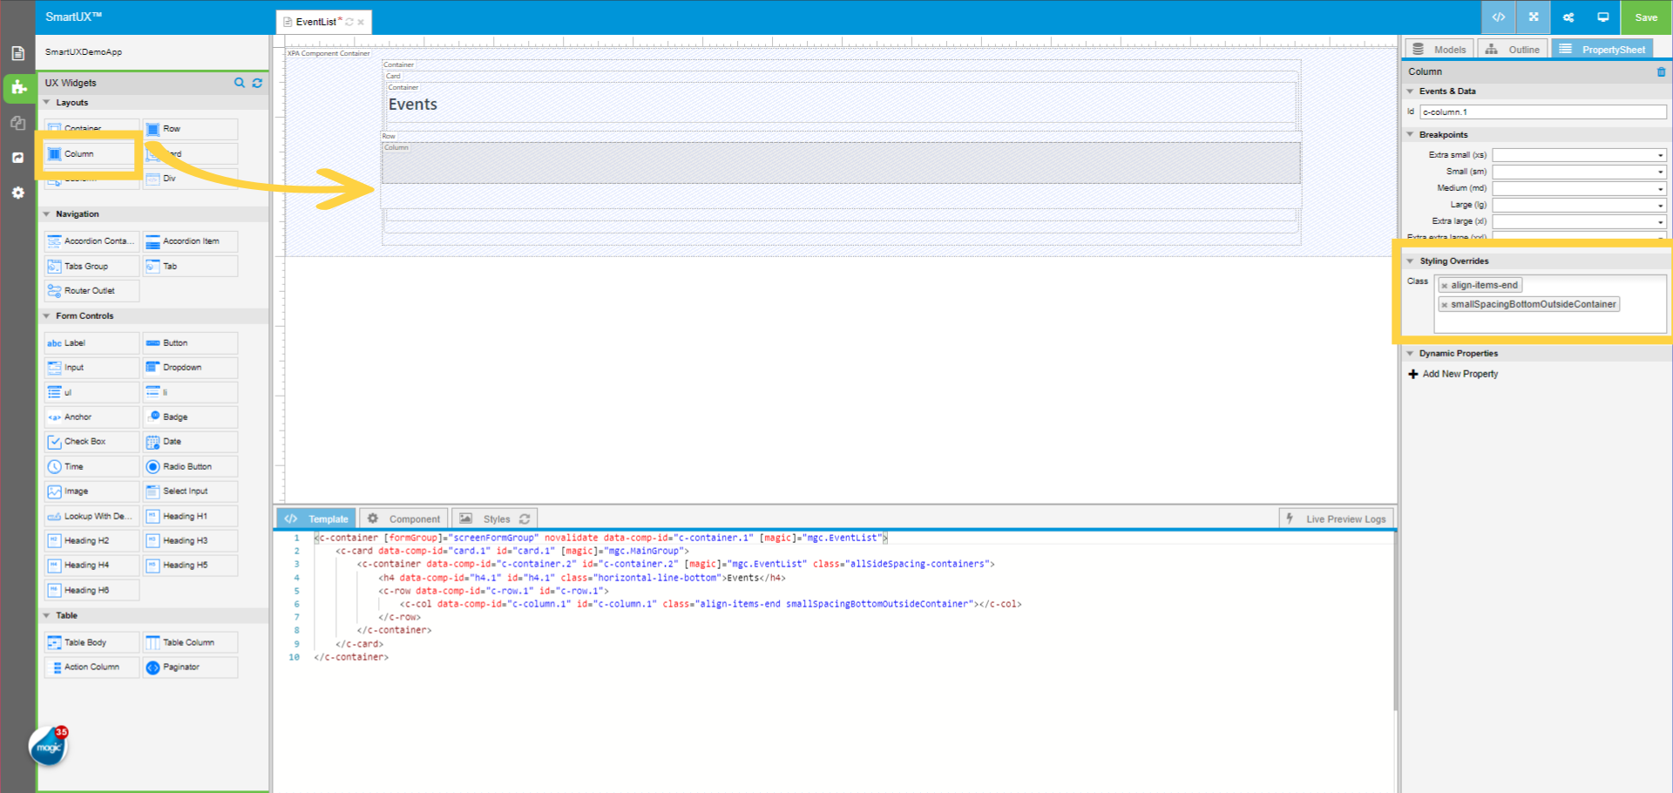Click the search magnifier in UX Widgets panel

point(240,83)
